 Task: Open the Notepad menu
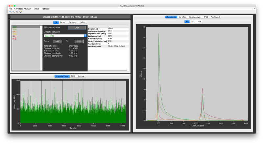click(x=45, y=9)
